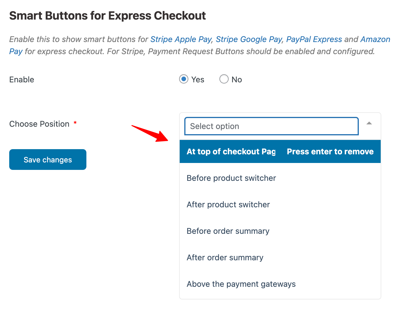
Task: Open the Amazon Pay link
Action: pyautogui.click(x=375, y=39)
